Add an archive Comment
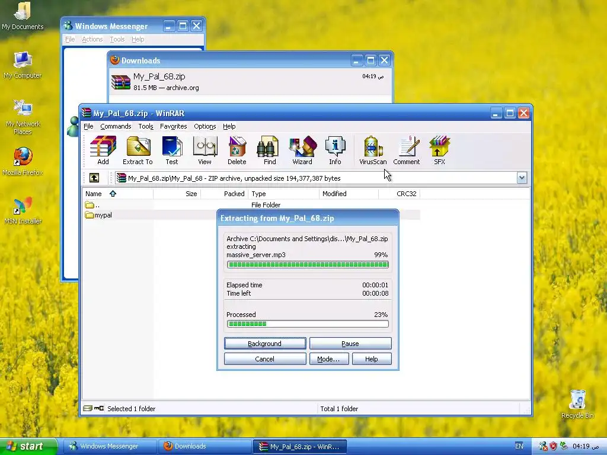The image size is (607, 455). (407, 150)
